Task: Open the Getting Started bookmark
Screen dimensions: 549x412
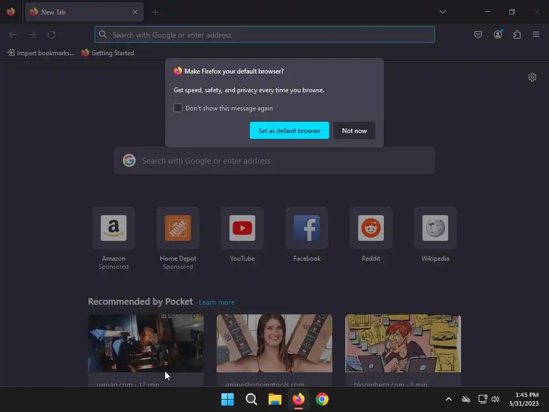Action: (108, 53)
